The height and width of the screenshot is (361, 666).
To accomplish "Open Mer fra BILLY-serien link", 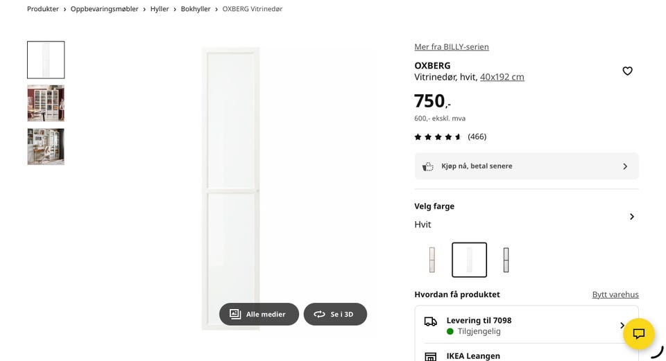I will 452,47.
